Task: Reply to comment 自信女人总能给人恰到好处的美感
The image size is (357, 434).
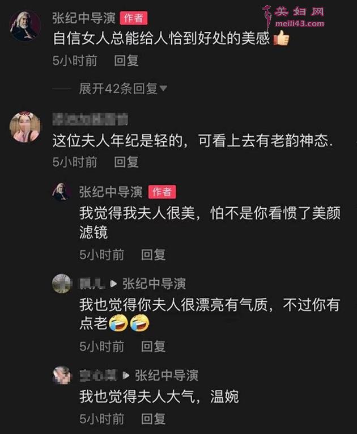Action: [x=126, y=61]
